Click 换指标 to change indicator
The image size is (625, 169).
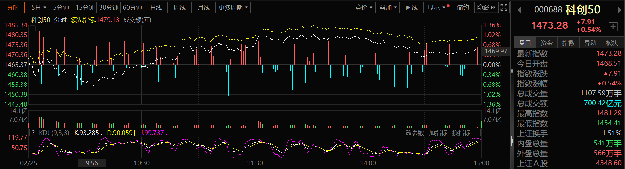pos(461,133)
